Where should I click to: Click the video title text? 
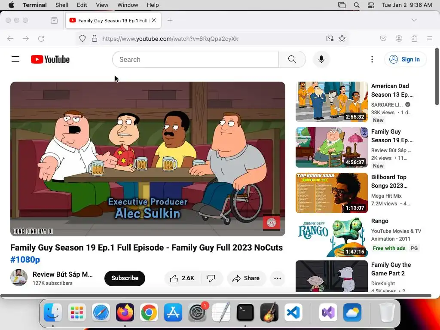click(x=147, y=247)
